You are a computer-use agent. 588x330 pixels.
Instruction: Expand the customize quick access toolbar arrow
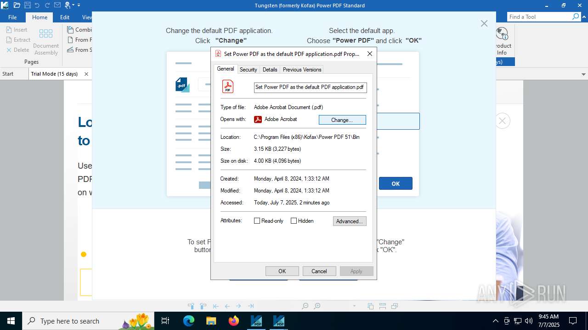[79, 5]
